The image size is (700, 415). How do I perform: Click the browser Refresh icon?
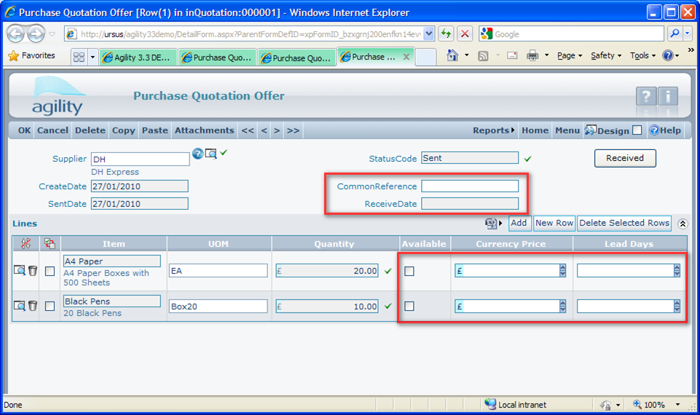click(x=446, y=34)
